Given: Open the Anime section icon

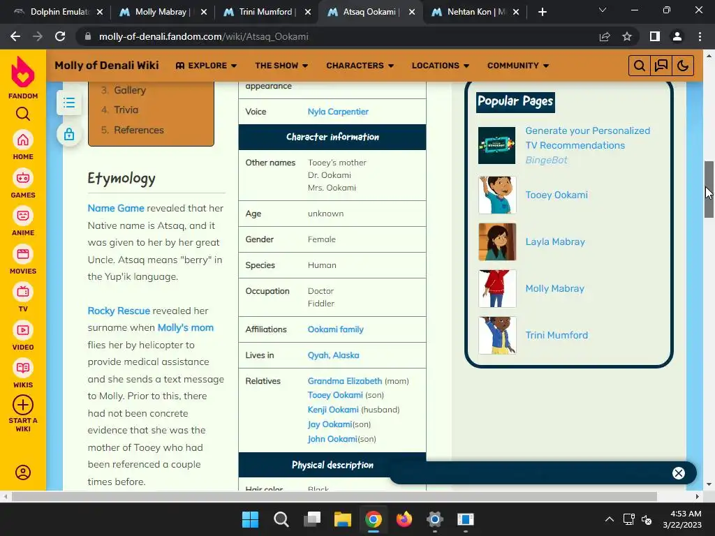Looking at the screenshot, I should pos(23,216).
